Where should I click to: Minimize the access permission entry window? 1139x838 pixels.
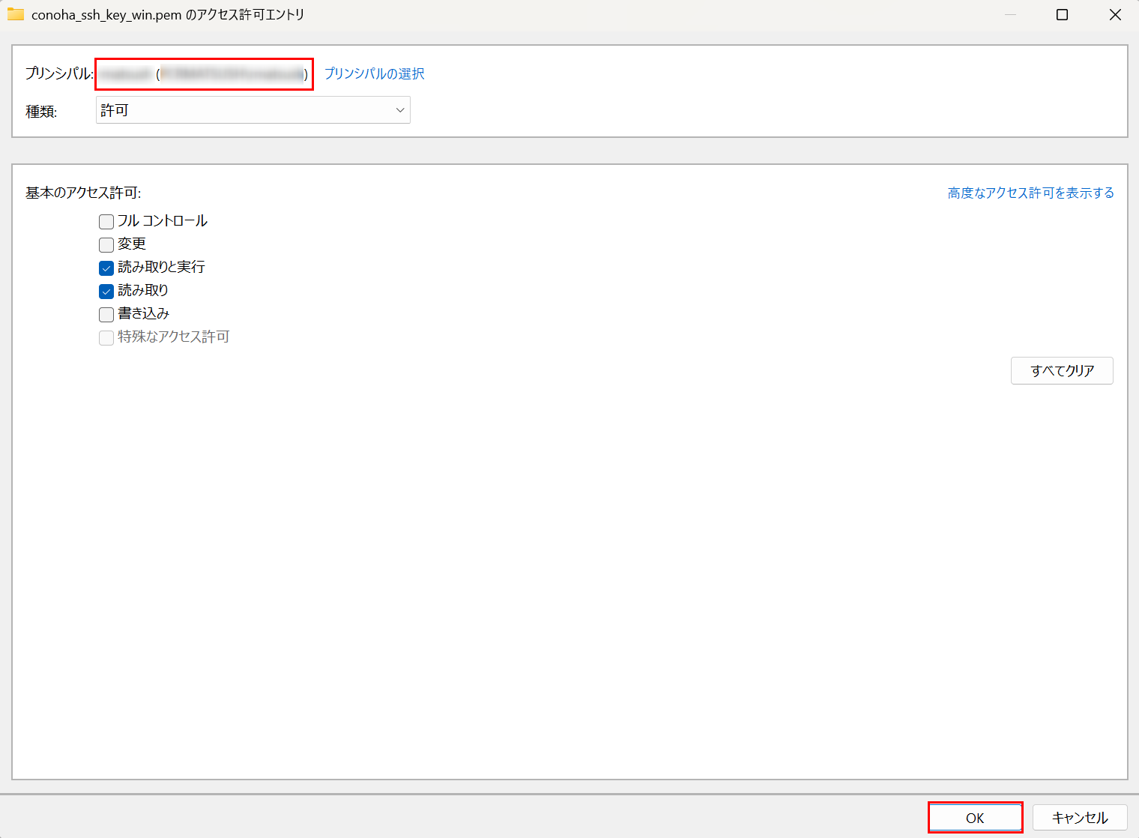click(1009, 15)
